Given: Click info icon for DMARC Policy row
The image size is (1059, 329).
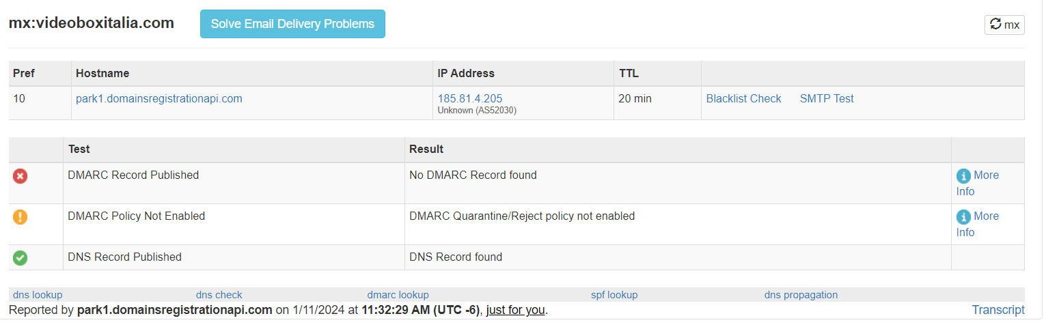Looking at the screenshot, I should coord(963,217).
